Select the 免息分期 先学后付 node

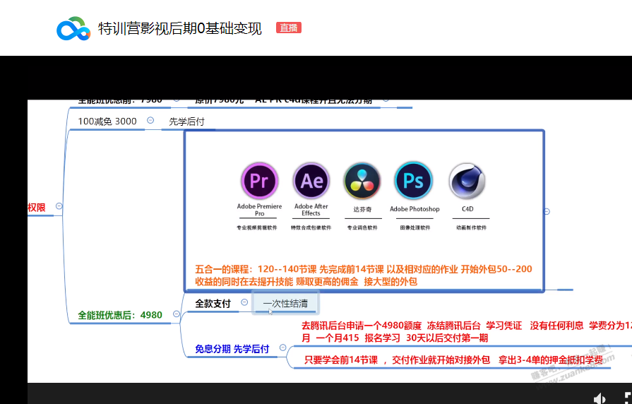232,349
